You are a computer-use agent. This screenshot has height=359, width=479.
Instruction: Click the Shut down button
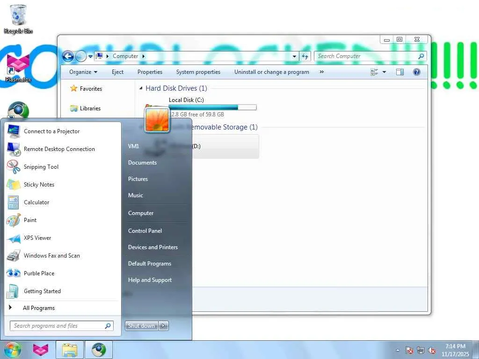tap(141, 326)
